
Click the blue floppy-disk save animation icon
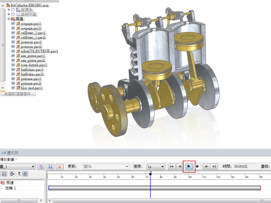50,167
